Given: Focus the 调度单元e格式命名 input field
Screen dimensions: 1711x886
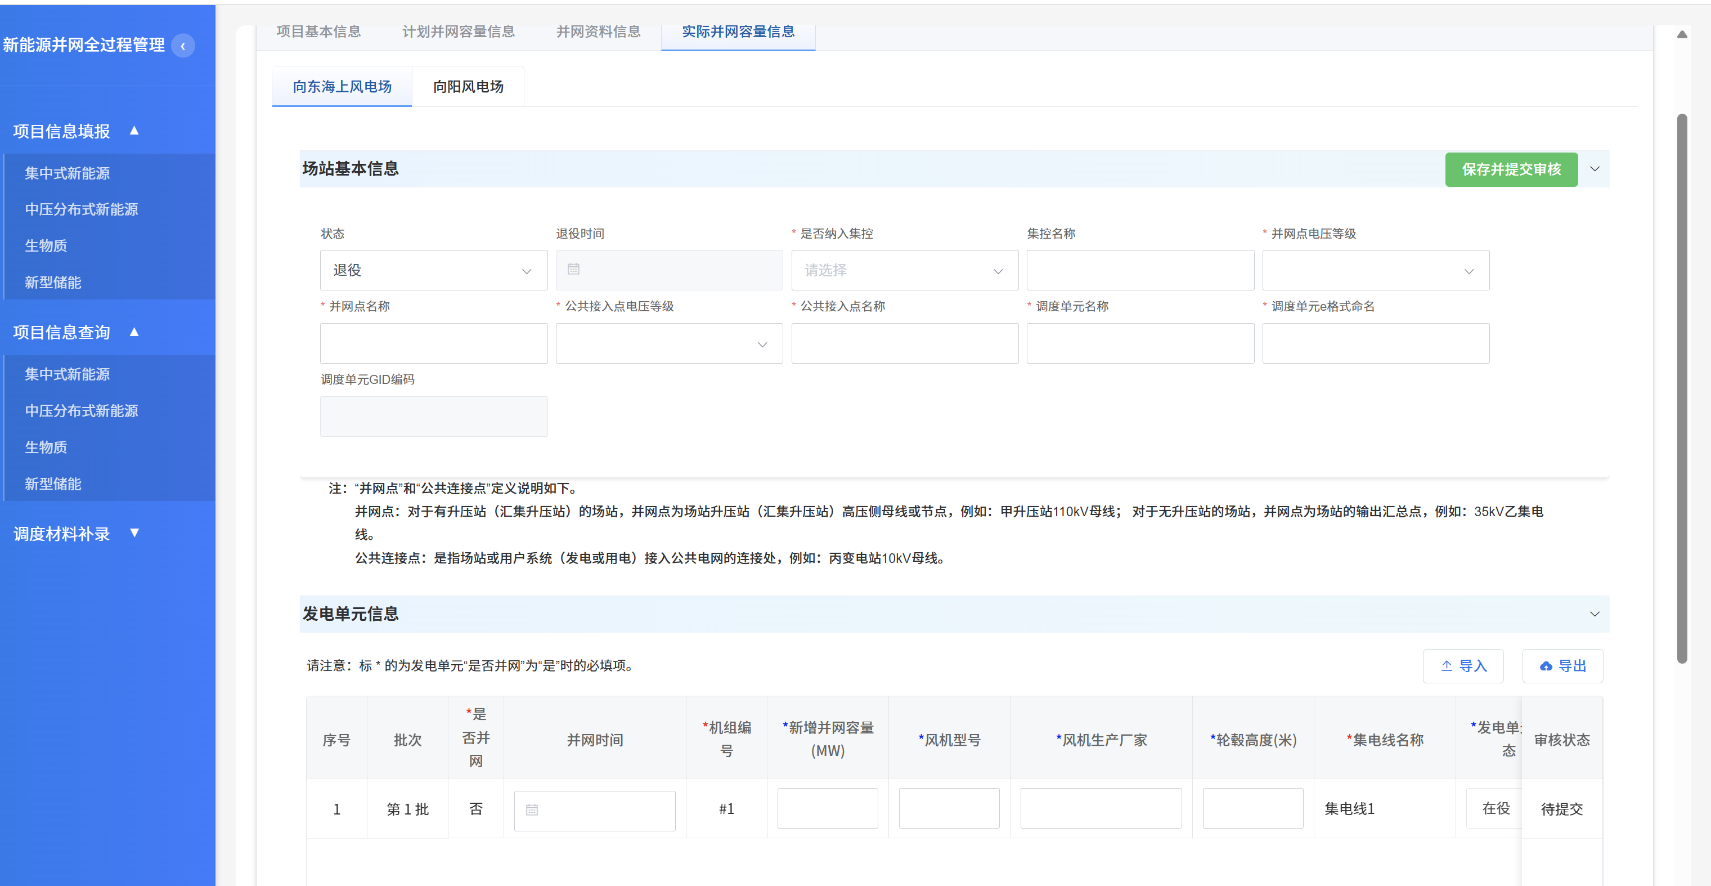Looking at the screenshot, I should click(1376, 343).
